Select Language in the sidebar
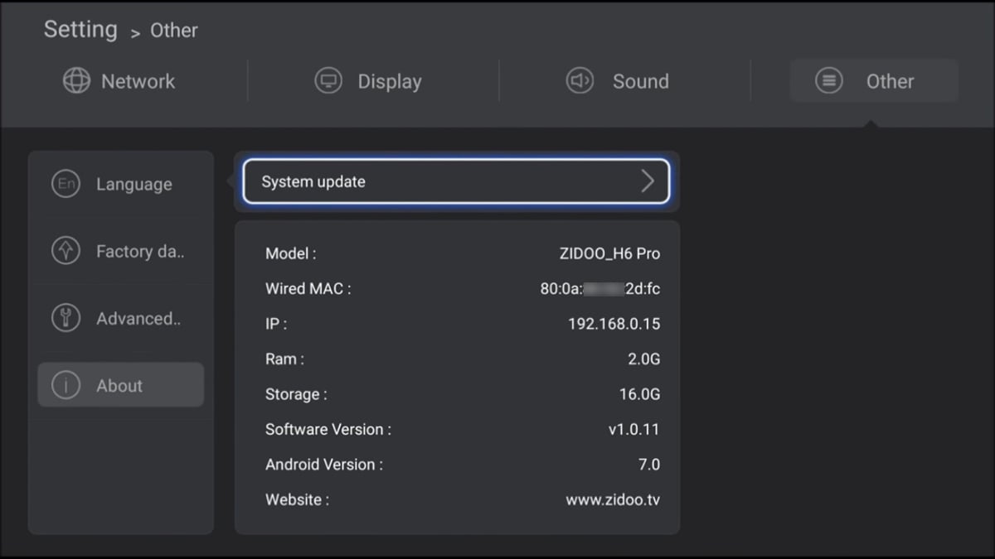The image size is (995, 559). pos(133,184)
